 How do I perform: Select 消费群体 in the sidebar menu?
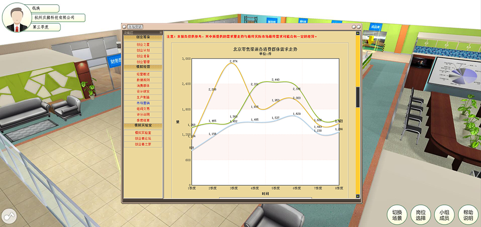coord(143,86)
